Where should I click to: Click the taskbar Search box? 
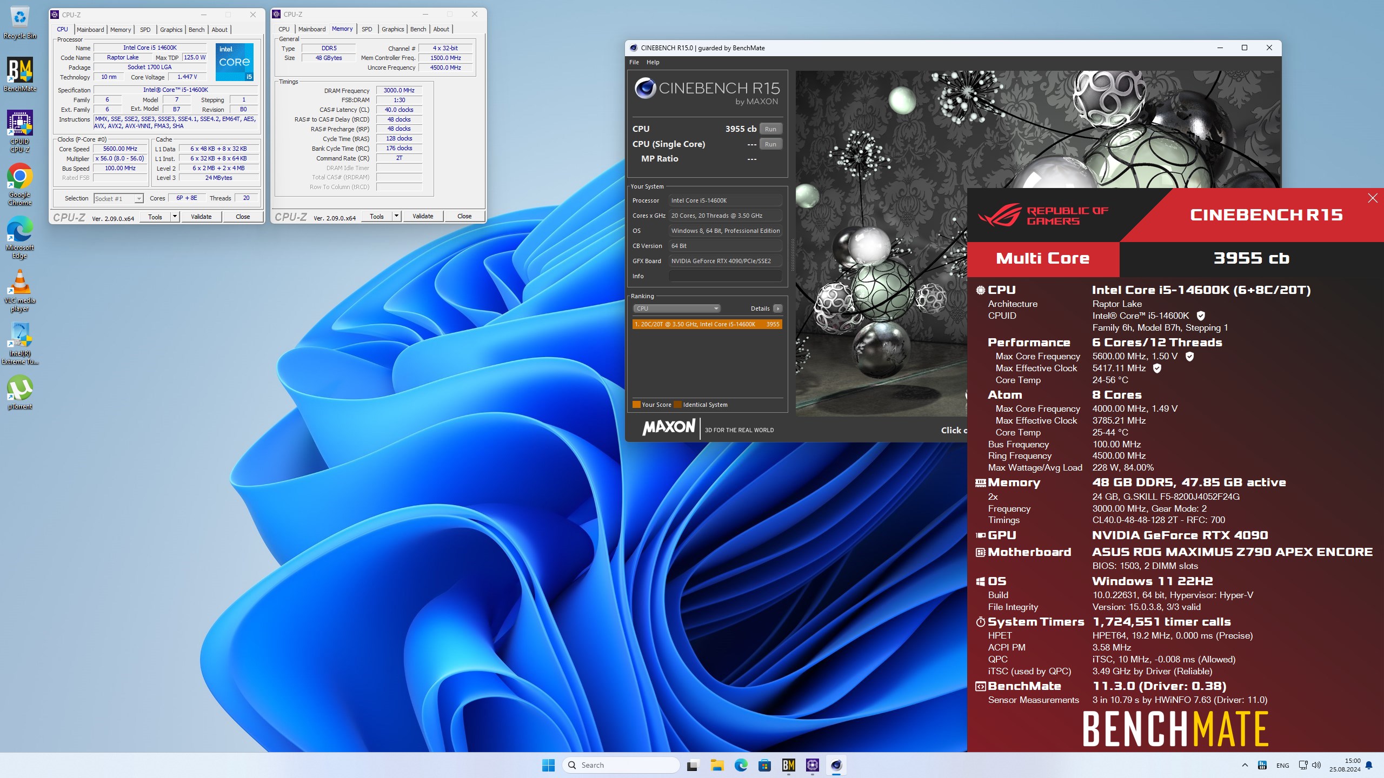[x=621, y=765]
